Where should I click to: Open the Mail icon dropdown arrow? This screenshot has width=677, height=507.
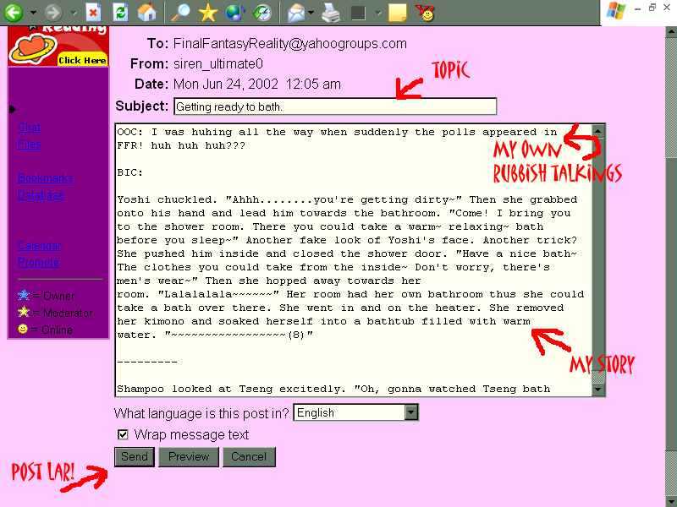311,12
